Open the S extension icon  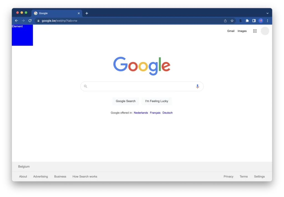[x=240, y=20]
